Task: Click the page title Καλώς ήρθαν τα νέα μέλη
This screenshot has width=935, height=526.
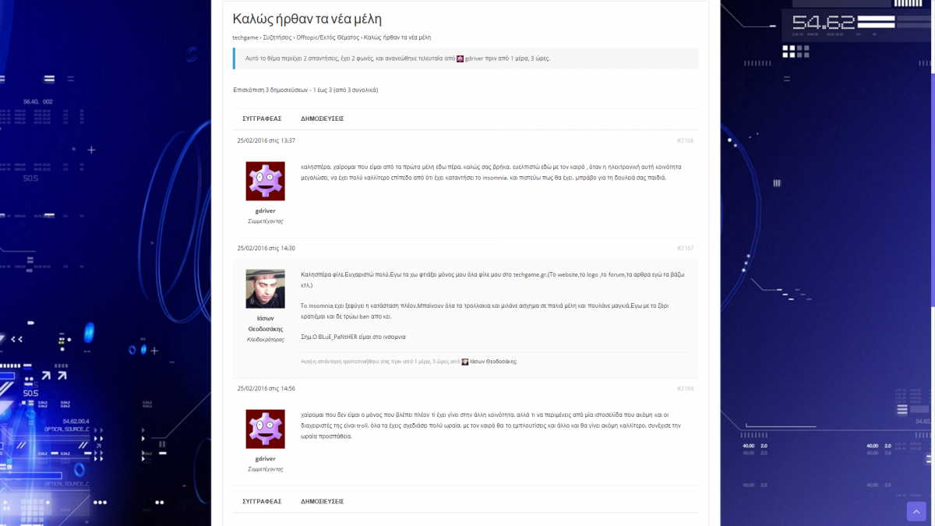Action: click(307, 19)
